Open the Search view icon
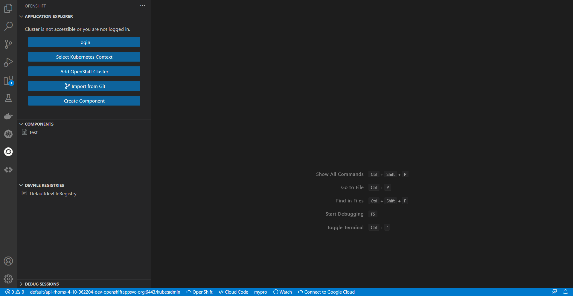This screenshot has height=296, width=573. 8,26
